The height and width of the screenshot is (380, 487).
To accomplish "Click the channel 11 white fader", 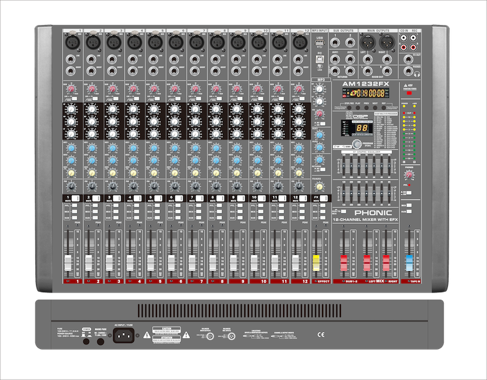I will tap(275, 263).
